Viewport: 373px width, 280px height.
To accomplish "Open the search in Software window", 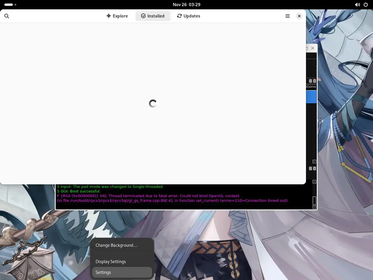I will click(x=7, y=16).
